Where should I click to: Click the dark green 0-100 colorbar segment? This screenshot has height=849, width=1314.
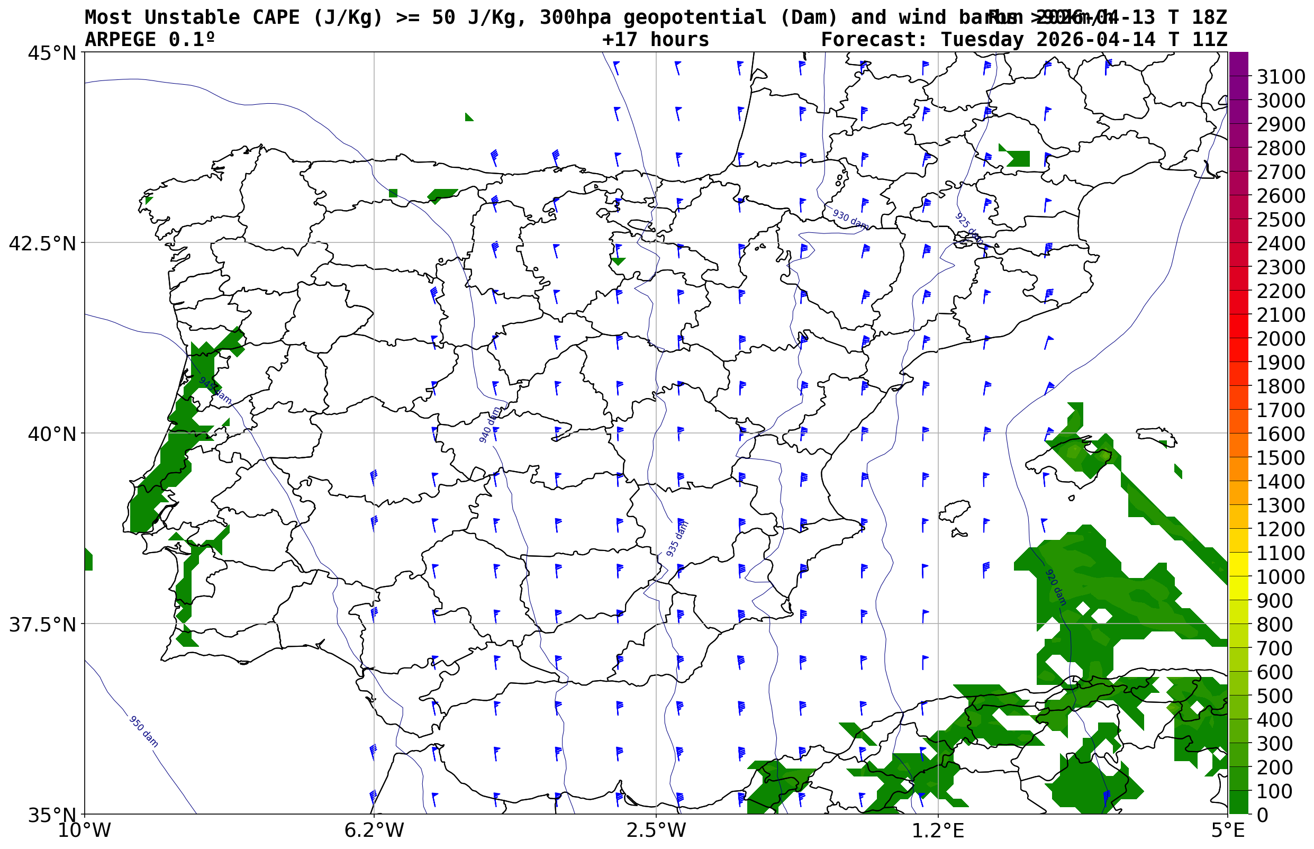(1238, 802)
